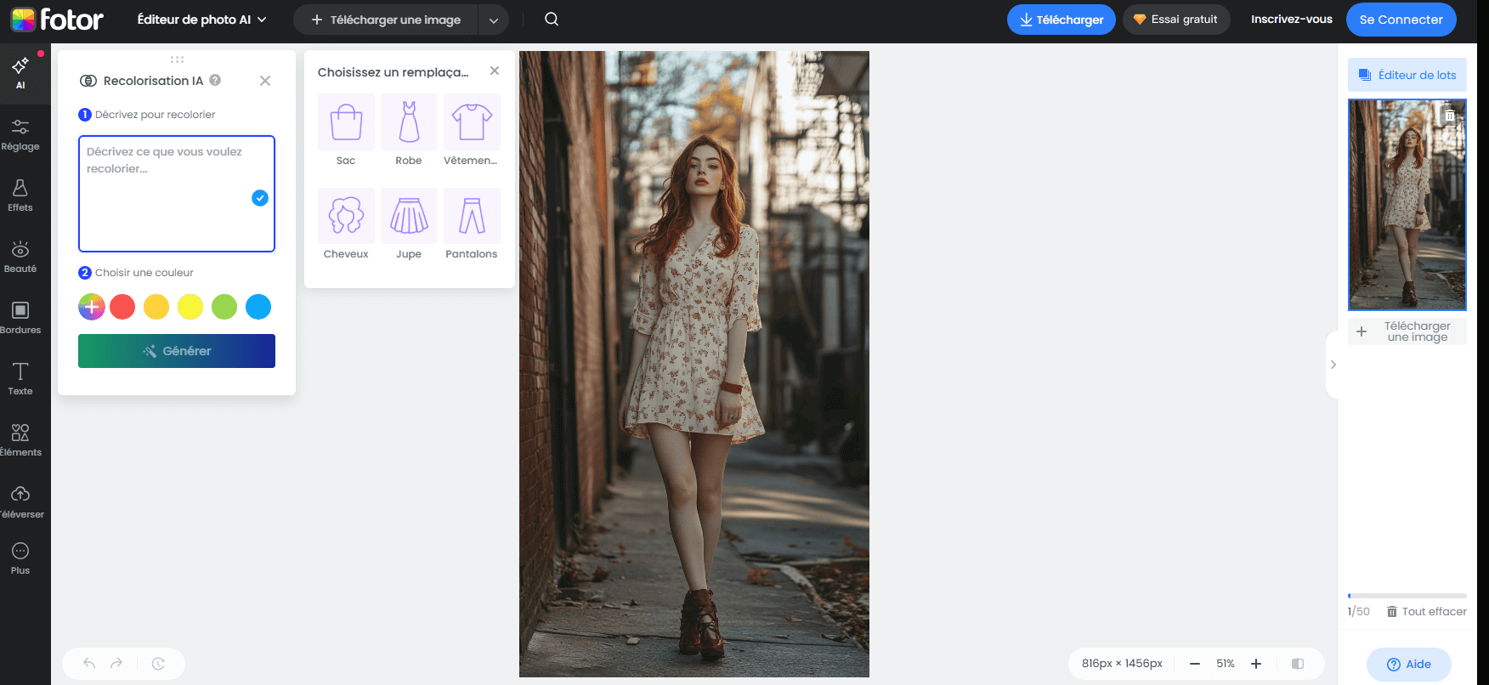The image size is (1489, 685).
Task: Click the Se Connecter button
Action: [1401, 20]
